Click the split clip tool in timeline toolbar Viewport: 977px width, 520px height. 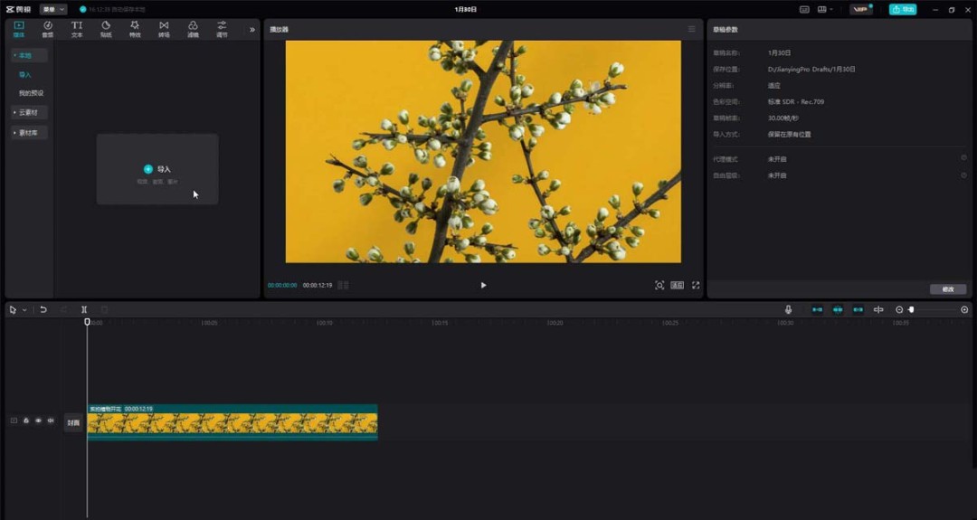click(84, 310)
